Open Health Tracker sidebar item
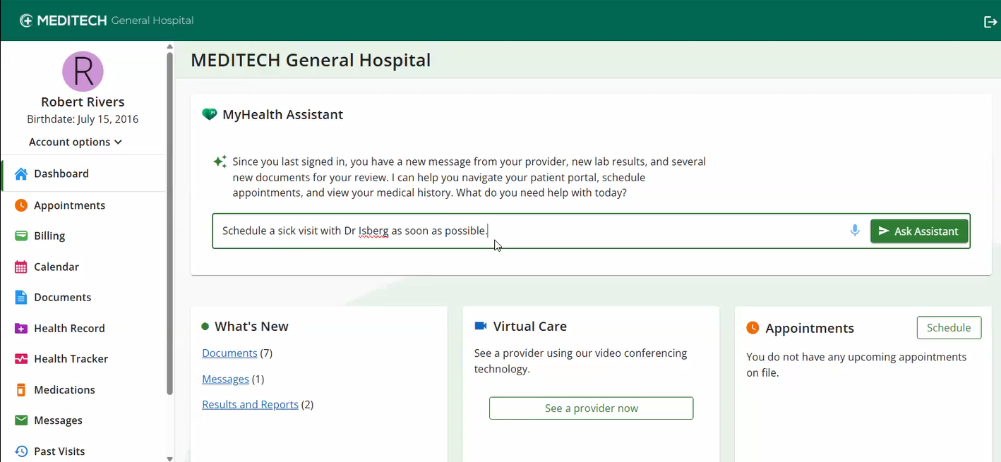 pos(83,358)
